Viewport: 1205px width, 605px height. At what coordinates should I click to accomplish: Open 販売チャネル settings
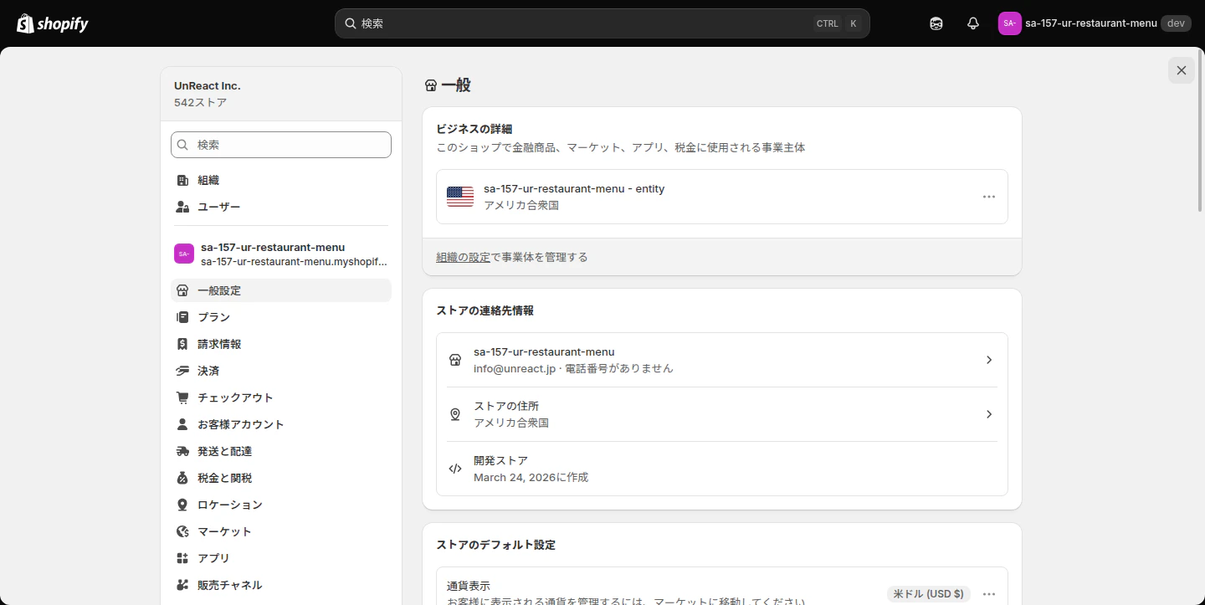[281, 585]
